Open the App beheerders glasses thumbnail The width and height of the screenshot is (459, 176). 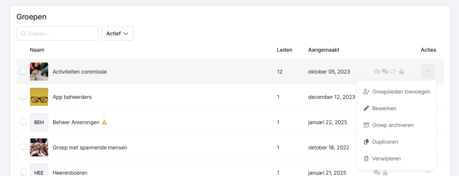point(39,97)
